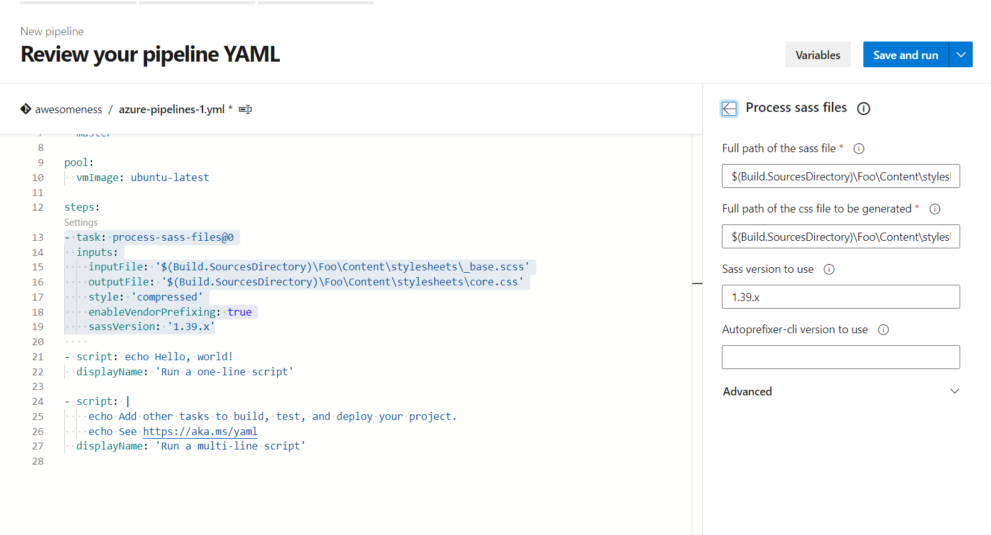
Task: Click the Settings link above the task
Action: click(x=81, y=223)
